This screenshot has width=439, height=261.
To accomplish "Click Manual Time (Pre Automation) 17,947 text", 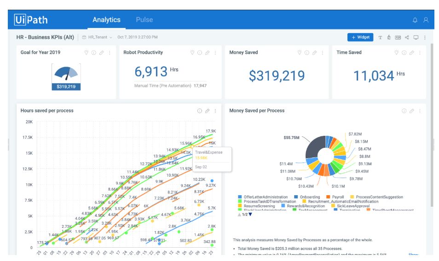I will click(x=170, y=86).
